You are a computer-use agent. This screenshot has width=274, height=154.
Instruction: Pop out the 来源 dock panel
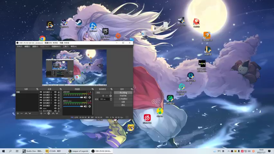click(61, 89)
